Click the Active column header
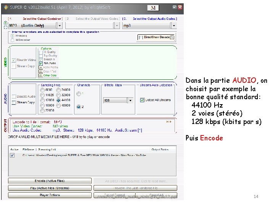The height and width of the screenshot is (206, 275). click(15, 150)
